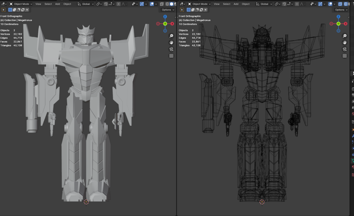Expand left viewport sidebar arrow
This screenshot has height=216, width=354.
click(176, 17)
